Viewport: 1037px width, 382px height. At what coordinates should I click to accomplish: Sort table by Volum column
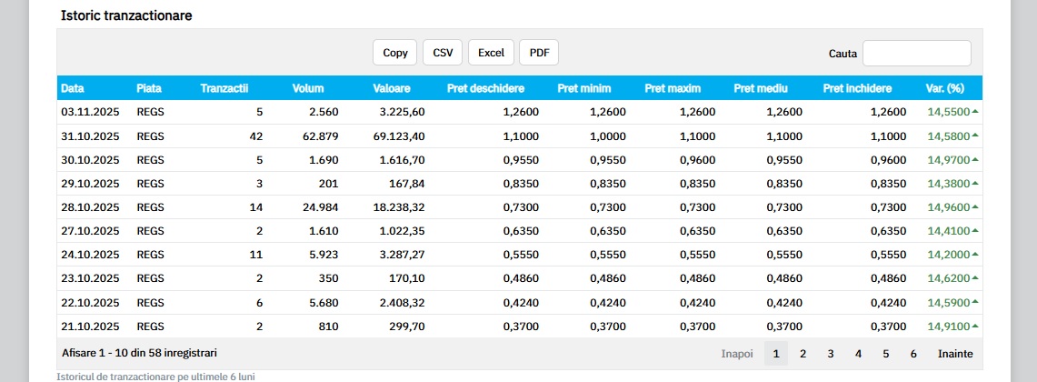coord(308,88)
